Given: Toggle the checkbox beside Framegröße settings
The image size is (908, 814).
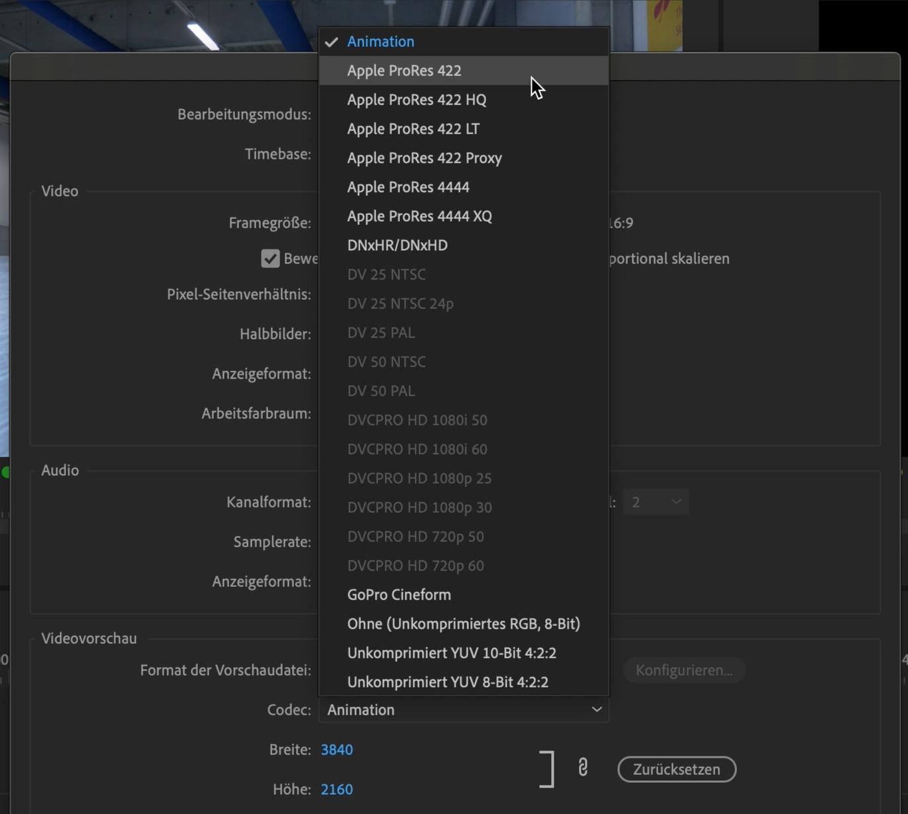Looking at the screenshot, I should click(270, 258).
